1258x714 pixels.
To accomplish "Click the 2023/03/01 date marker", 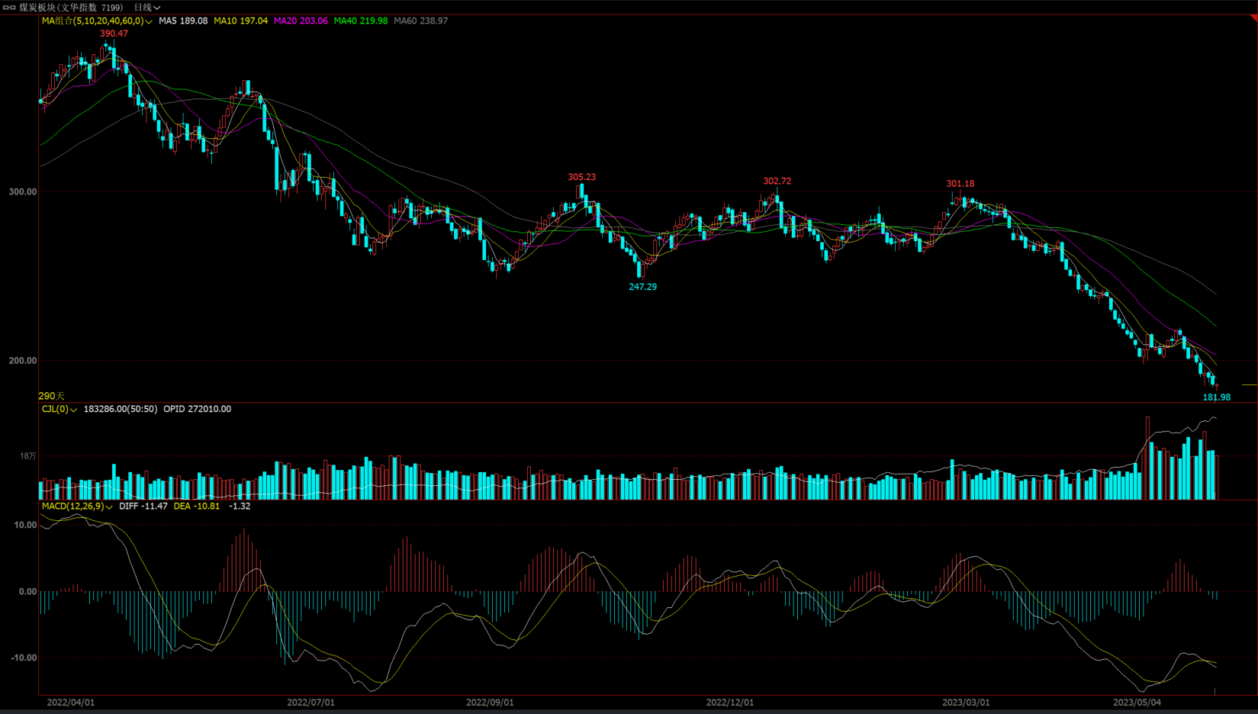I will pyautogui.click(x=966, y=703).
